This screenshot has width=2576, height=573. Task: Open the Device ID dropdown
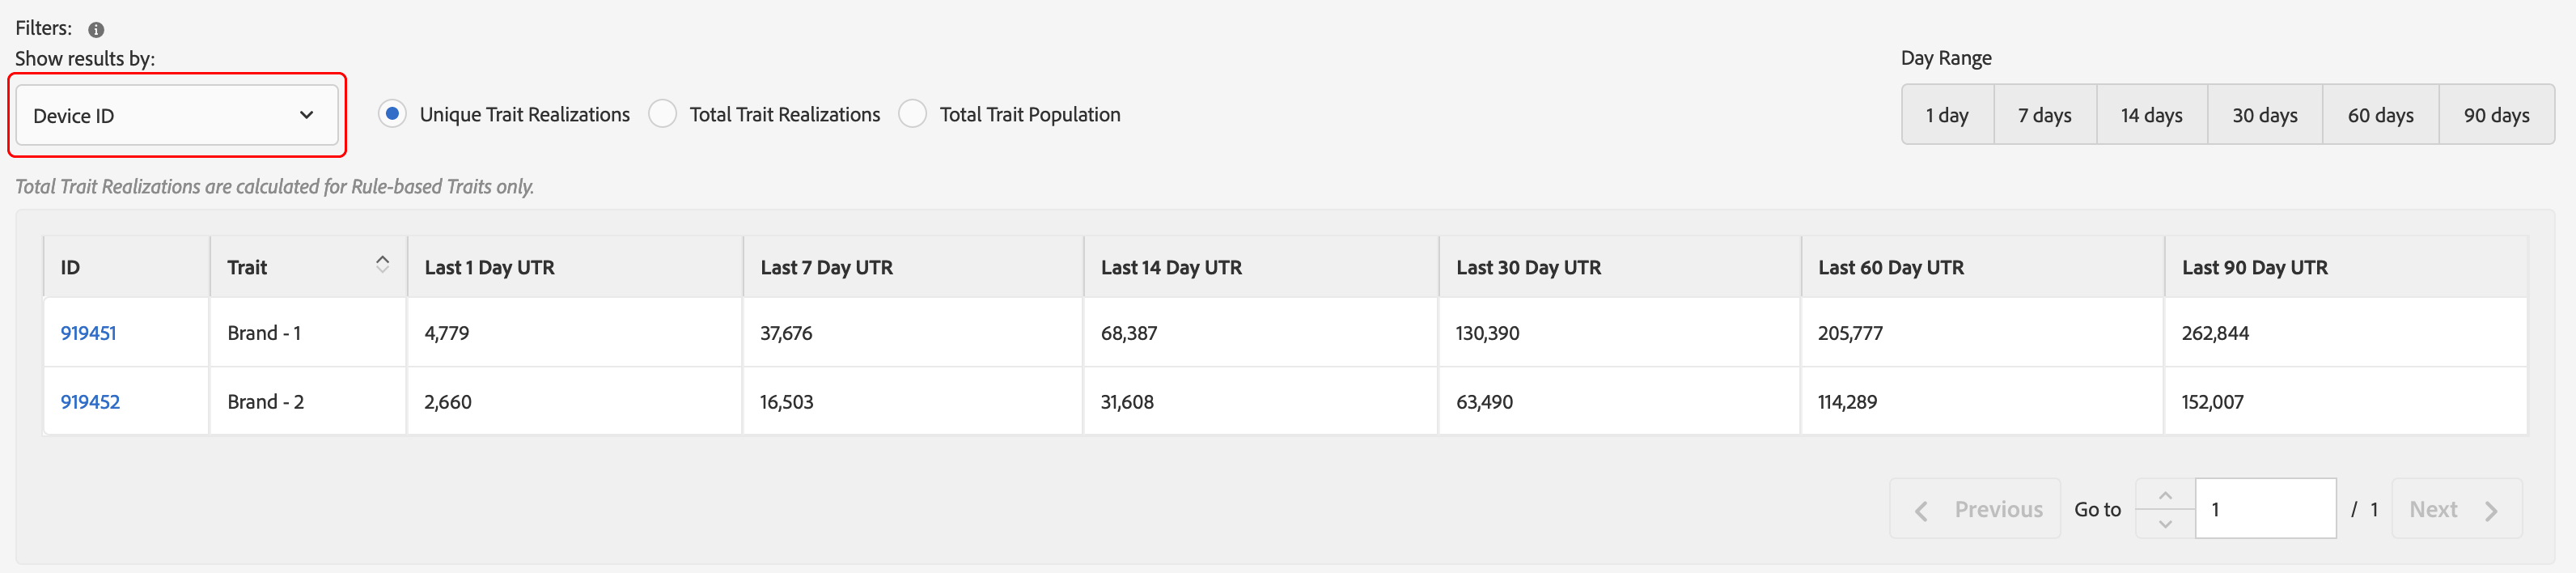pyautogui.click(x=176, y=116)
